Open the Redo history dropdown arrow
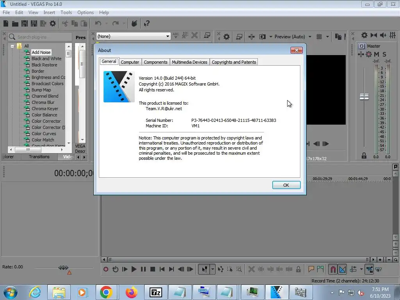The image size is (400, 300). [124, 23]
